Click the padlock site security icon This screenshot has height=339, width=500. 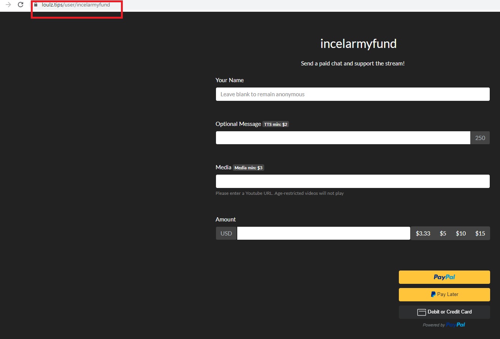point(36,5)
